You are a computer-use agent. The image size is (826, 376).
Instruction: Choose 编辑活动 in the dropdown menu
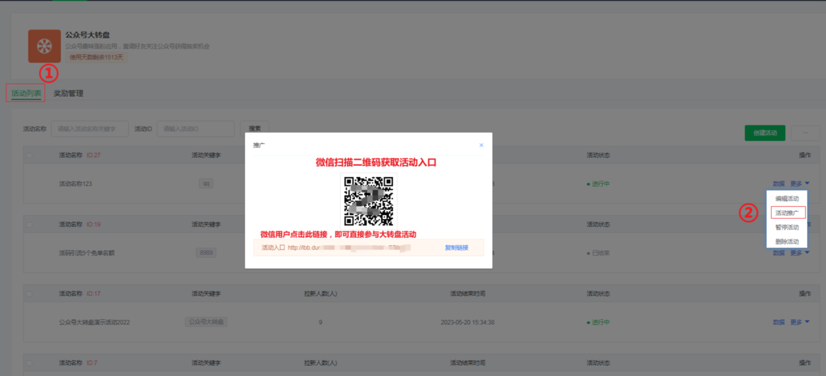(787, 198)
